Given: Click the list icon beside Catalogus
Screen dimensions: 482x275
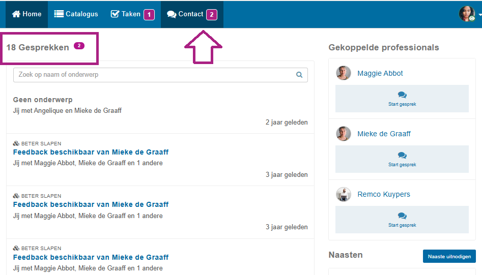Looking at the screenshot, I should [59, 14].
